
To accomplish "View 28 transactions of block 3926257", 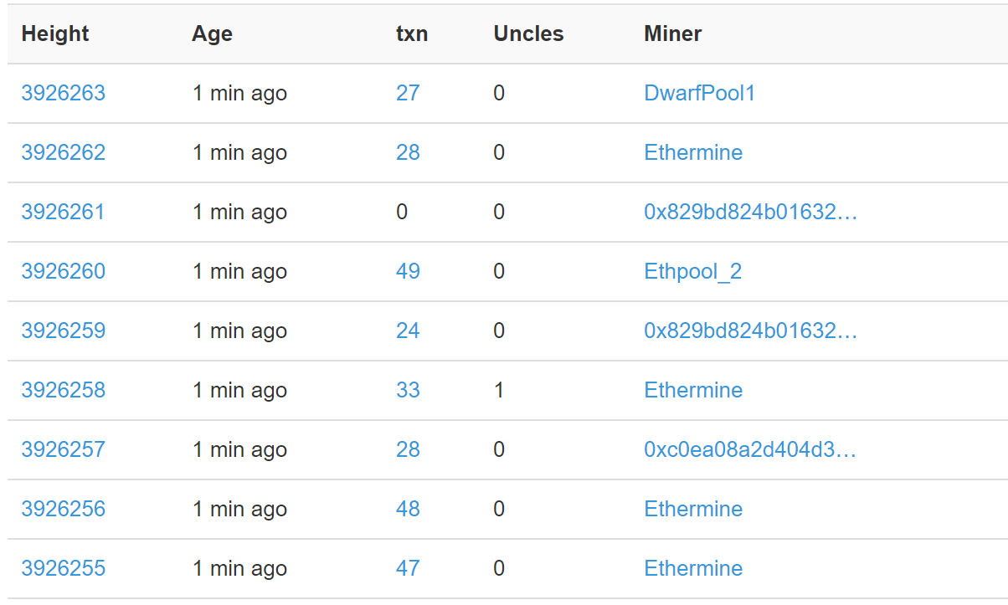I will tap(408, 449).
